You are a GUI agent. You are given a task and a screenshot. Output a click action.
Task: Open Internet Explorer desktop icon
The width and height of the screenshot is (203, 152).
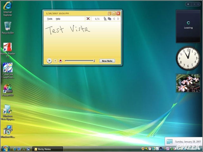click(x=8, y=9)
